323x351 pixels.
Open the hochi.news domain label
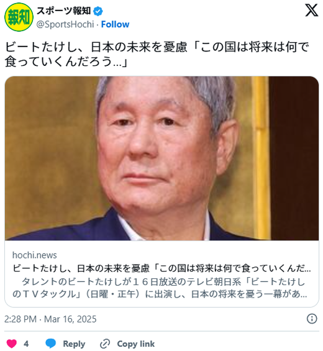pos(34,255)
